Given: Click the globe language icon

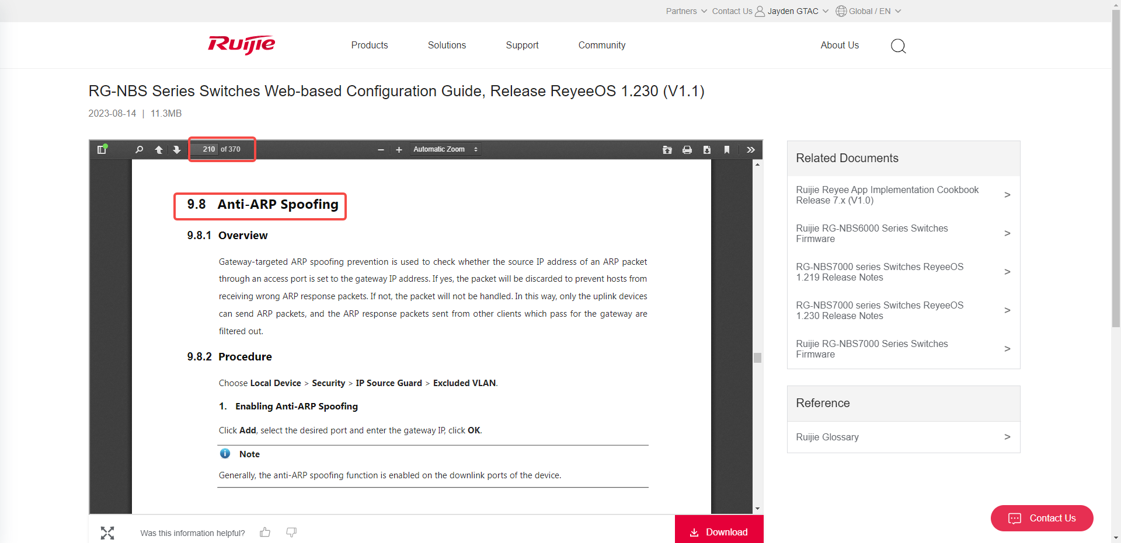Looking at the screenshot, I should point(841,11).
